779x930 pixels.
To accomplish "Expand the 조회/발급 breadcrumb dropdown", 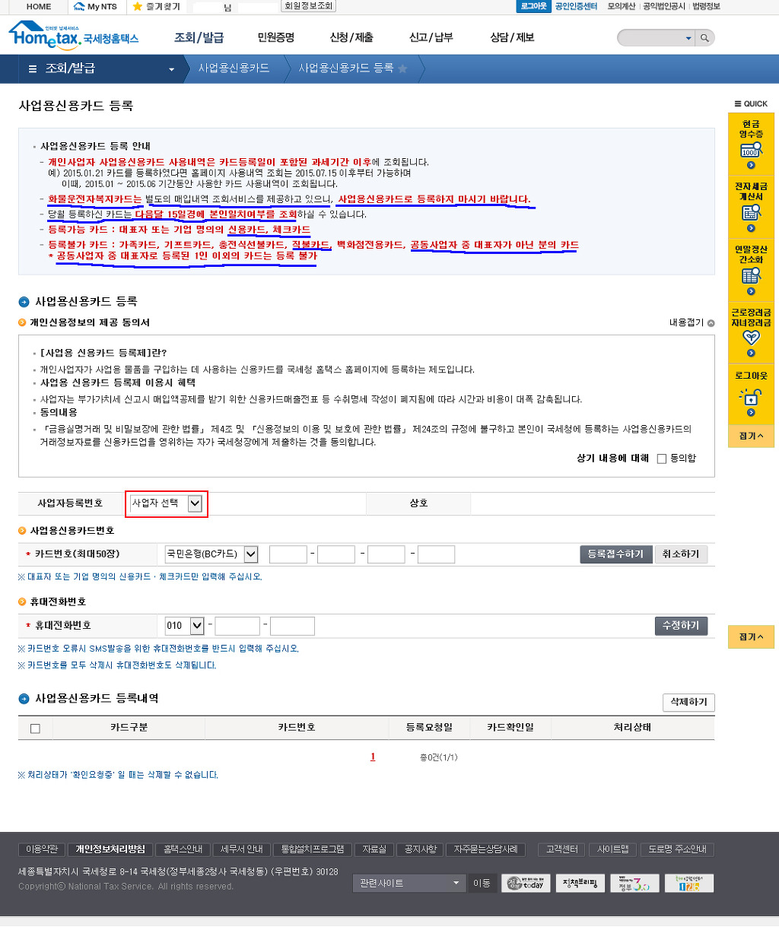I will tap(171, 69).
